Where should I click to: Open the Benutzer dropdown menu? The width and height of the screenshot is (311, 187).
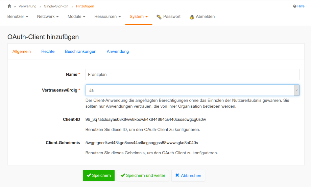tap(18, 17)
